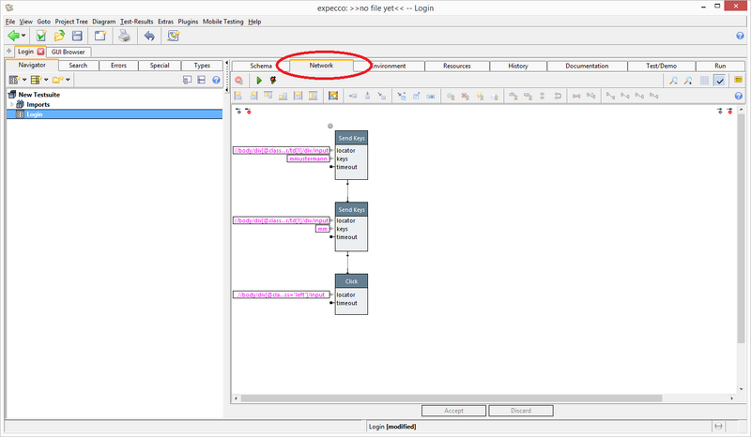Switch to the GUI Browser tab
Viewport: 751px width, 437px height.
click(x=69, y=52)
